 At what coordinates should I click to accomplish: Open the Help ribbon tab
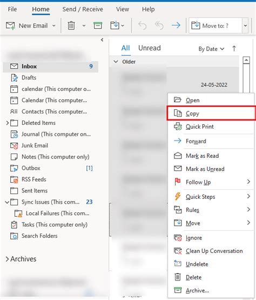[148, 9]
